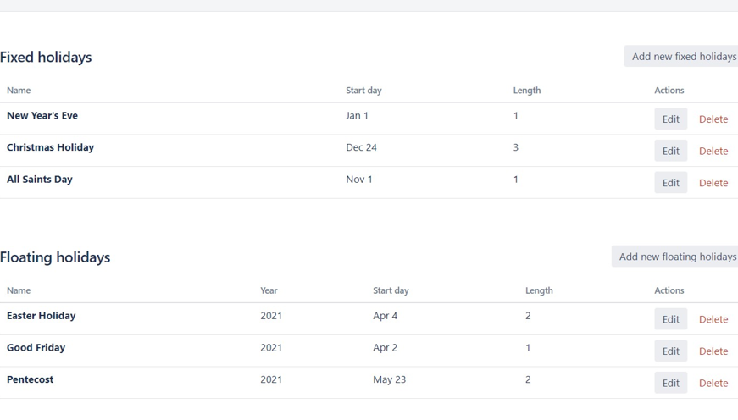Edit the Pentecost holiday
The image size is (738, 420).
click(670, 383)
